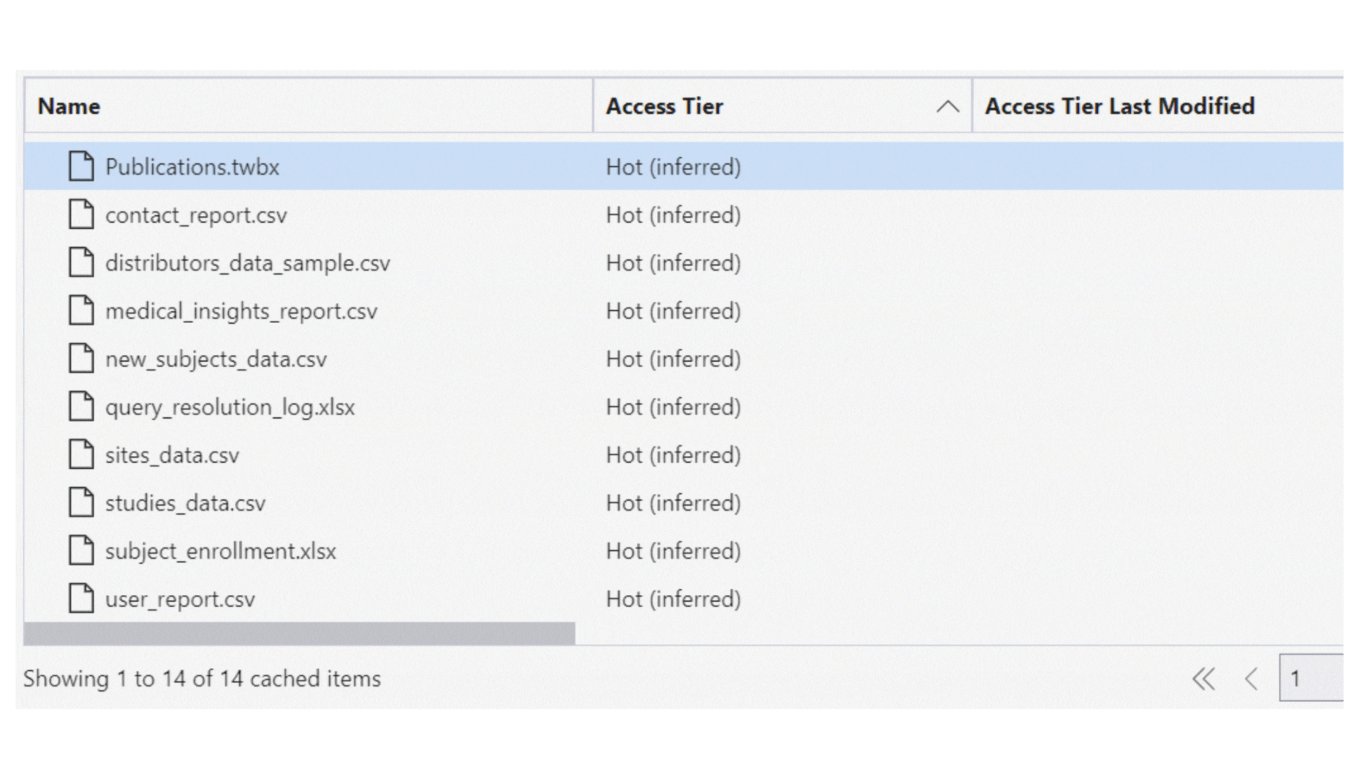This screenshot has width=1348, height=758.
Task: Sort by Access Tier Last Modified header
Action: click(1119, 107)
